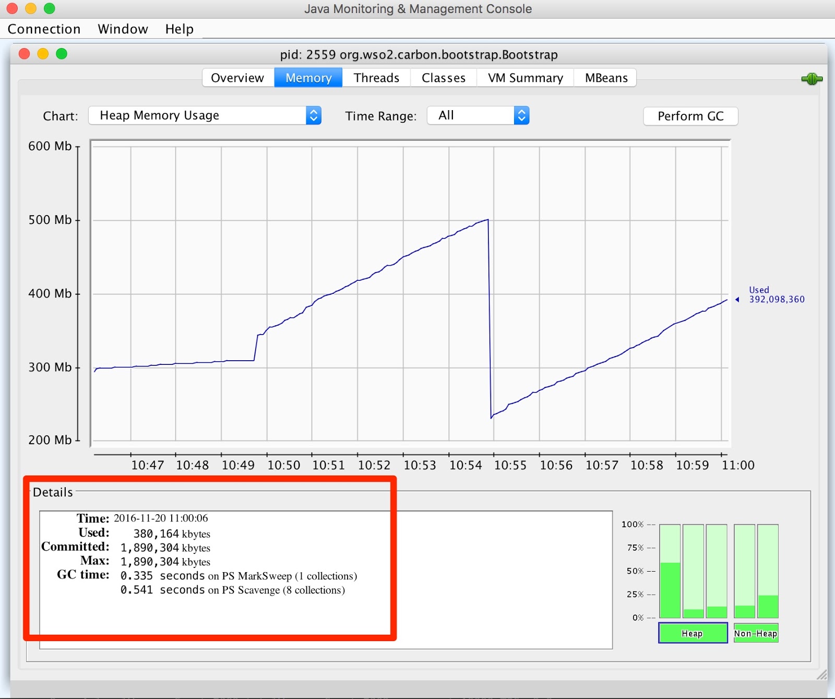Viewport: 835px width, 699px height.
Task: Click the 'Details' panel heading
Action: click(53, 492)
